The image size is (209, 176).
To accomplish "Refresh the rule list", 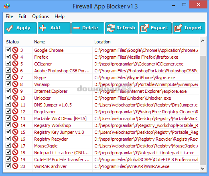I will tap(122, 28).
